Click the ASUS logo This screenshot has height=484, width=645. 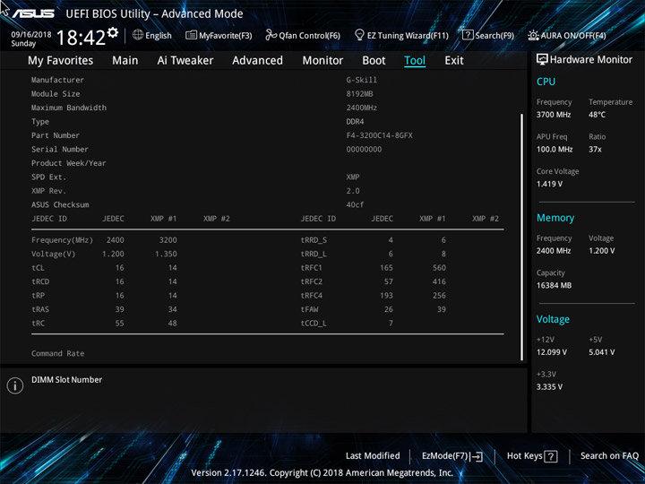tap(33, 13)
